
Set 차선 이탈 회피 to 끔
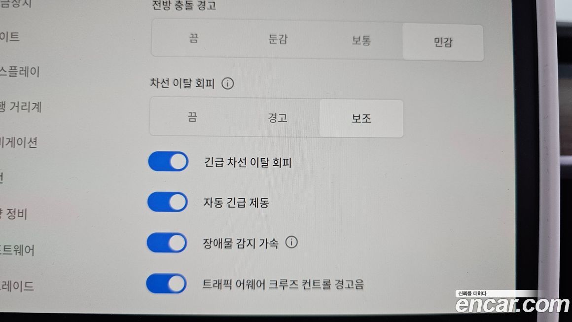(193, 117)
